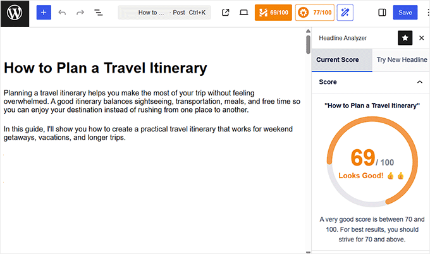This screenshot has height=254, width=430.
Task: Open the device preview options
Action: pyautogui.click(x=243, y=13)
